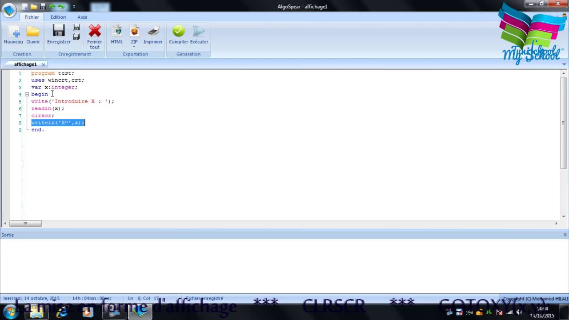Click the Imprimer printer icon
Screen dimensions: 569x320
point(153,31)
